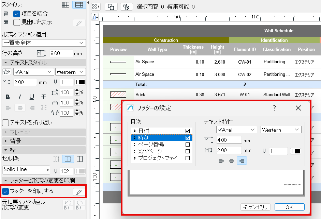The image size is (321, 219).
Task: Left-align the footer text in the dialog
Action: (221, 161)
